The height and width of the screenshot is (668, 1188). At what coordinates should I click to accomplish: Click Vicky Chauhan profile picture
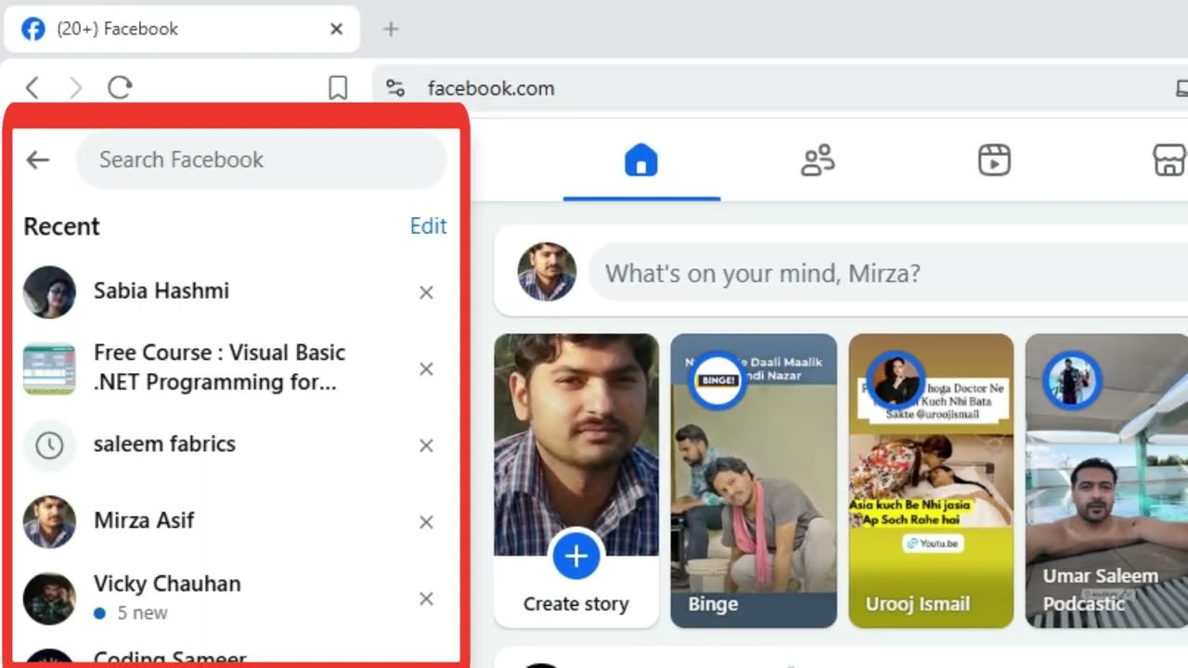(49, 598)
